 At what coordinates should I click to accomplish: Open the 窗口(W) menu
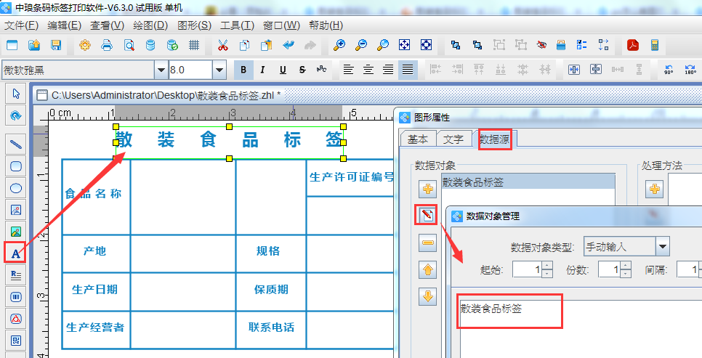click(282, 25)
